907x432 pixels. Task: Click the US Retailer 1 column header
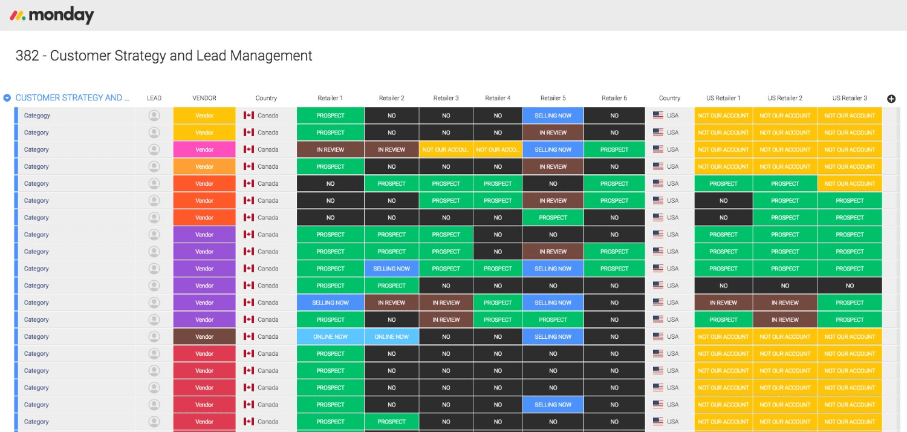(723, 98)
